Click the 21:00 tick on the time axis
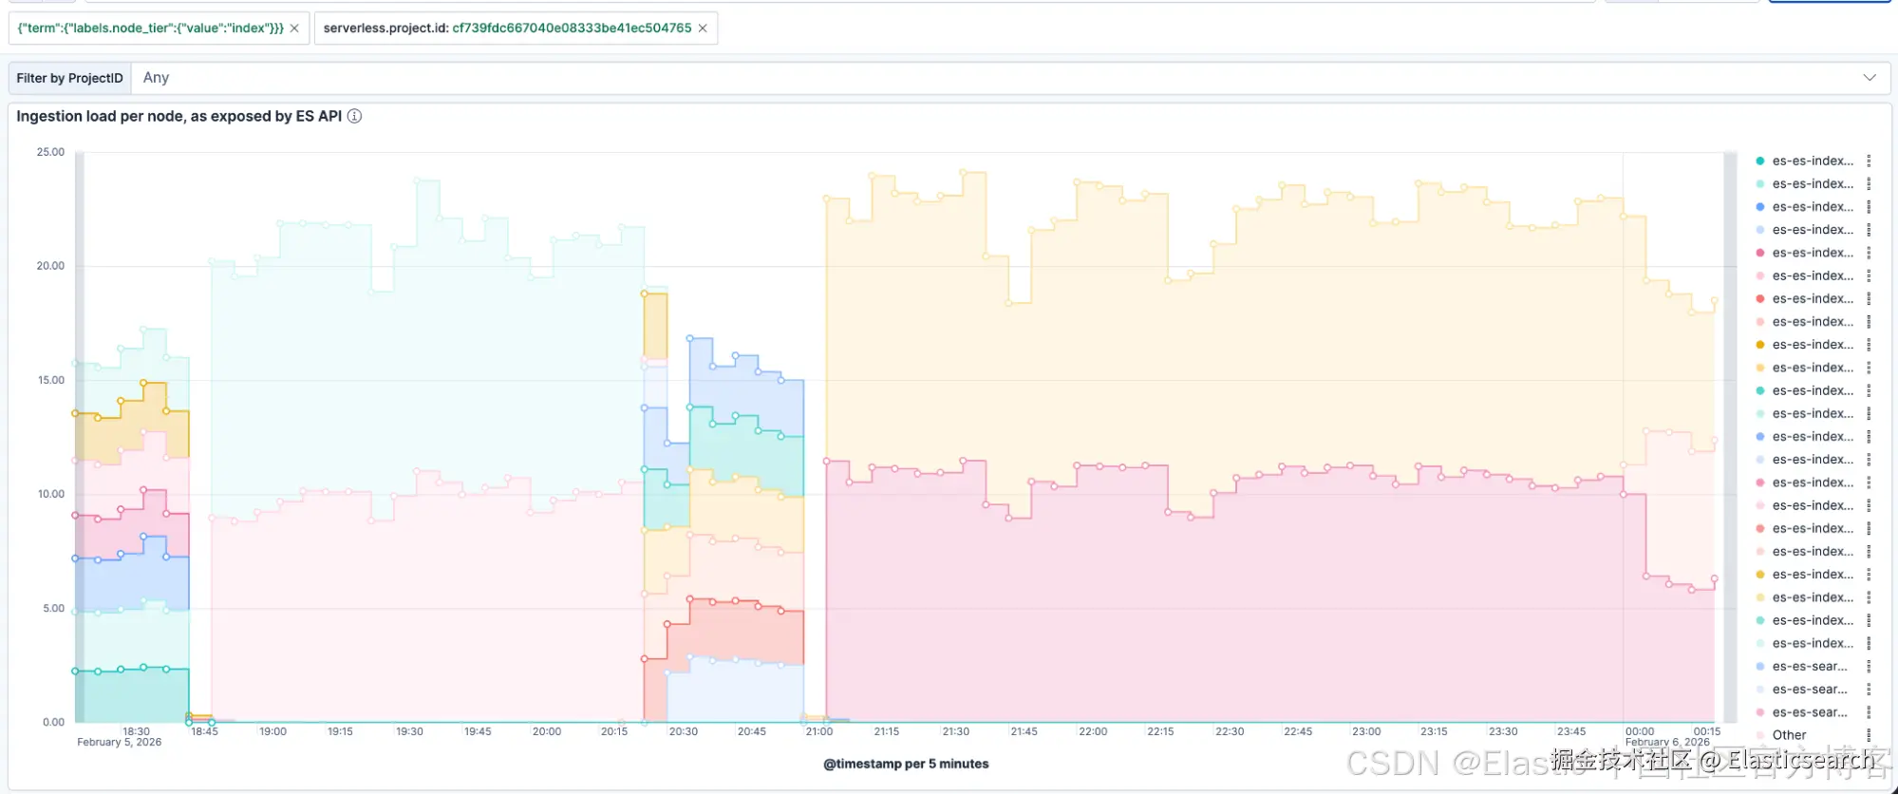The image size is (1898, 795). point(819,731)
